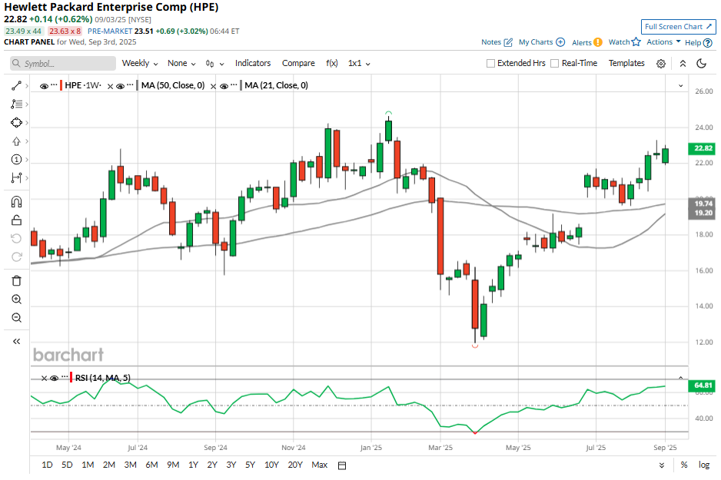Open chart Templates
Image resolution: width=721 pixels, height=480 pixels.
(626, 64)
